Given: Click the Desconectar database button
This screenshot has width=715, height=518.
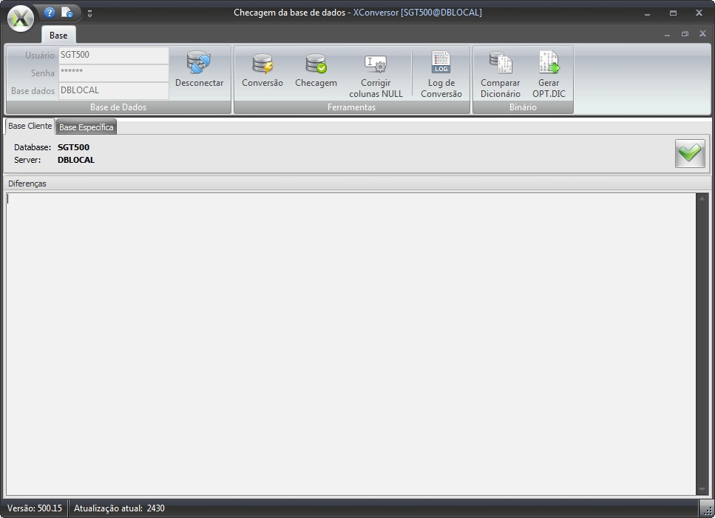Looking at the screenshot, I should click(199, 70).
